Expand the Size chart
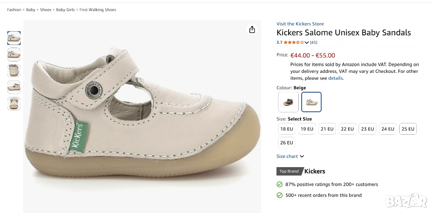This screenshot has width=432, height=213. pos(290,156)
